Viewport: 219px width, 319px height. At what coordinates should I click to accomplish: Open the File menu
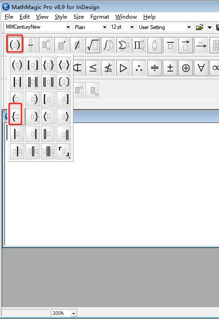(9, 17)
